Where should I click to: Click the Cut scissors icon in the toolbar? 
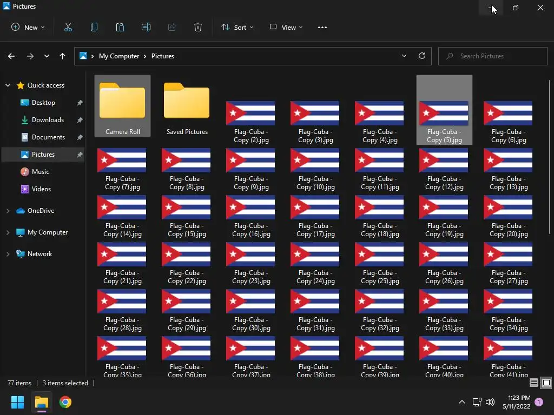tap(68, 27)
